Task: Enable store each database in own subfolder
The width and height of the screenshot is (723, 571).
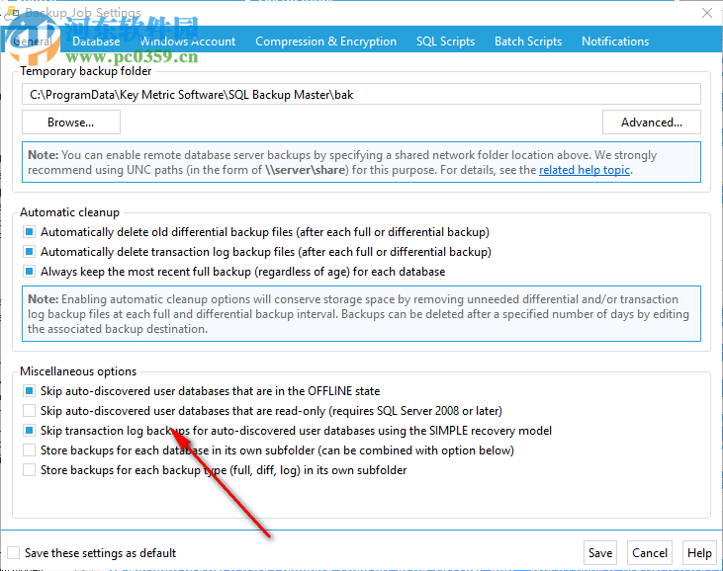Action: (x=29, y=449)
